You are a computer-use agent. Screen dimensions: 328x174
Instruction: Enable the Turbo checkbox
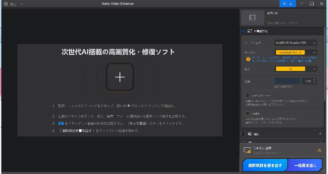pos(247,113)
